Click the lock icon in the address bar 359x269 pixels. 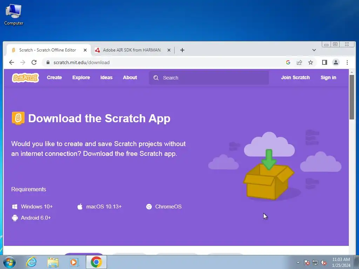48,62
